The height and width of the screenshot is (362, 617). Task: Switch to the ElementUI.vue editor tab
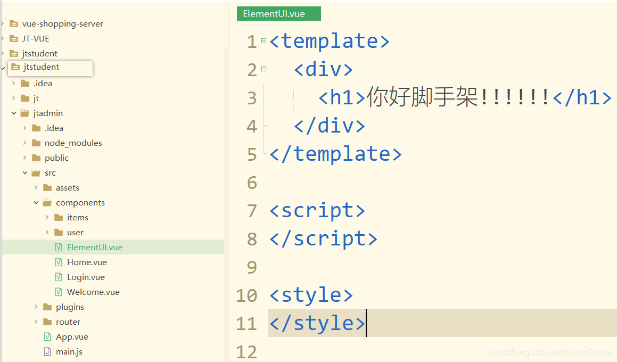tap(278, 14)
